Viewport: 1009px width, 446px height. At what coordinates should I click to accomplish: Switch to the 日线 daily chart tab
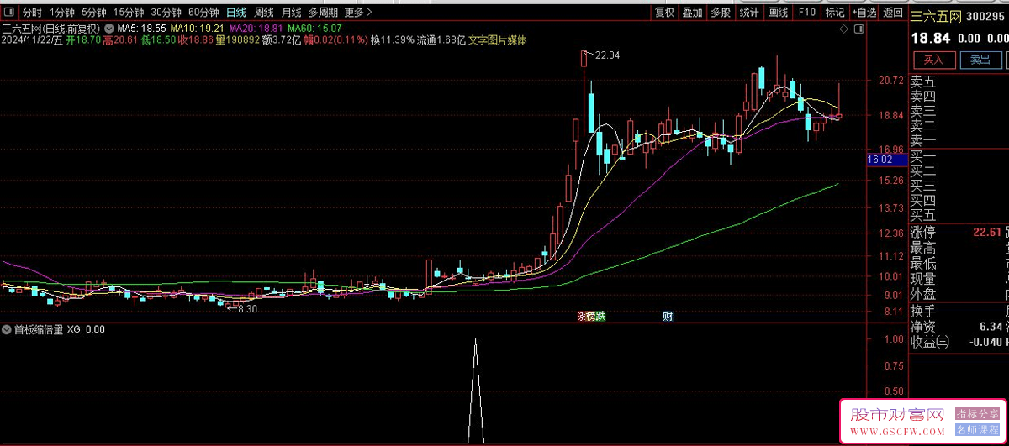tap(236, 13)
